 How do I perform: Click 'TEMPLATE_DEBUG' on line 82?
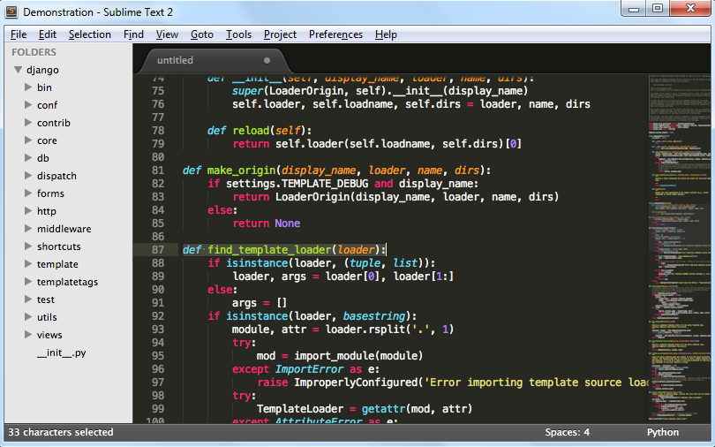[325, 184]
